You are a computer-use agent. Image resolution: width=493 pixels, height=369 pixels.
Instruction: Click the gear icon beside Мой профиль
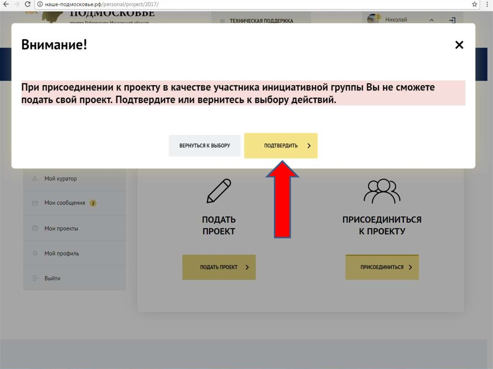click(x=35, y=254)
